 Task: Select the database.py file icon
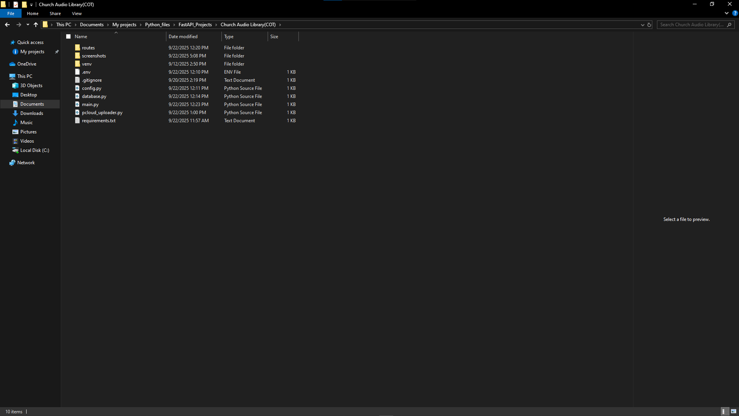77,96
